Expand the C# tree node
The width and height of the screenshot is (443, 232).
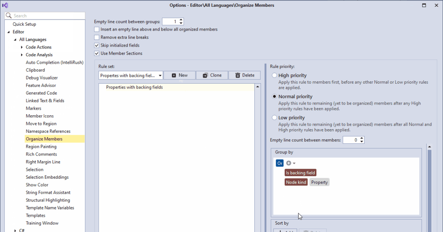tap(15, 231)
